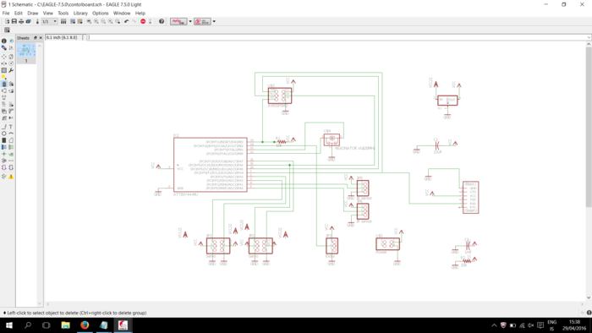The image size is (592, 333).
Task: Click the Grid settings icon
Action: [7, 30]
